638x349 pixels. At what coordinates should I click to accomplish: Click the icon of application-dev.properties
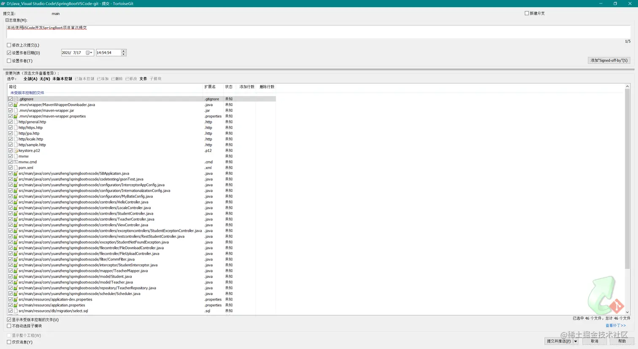[16, 299]
